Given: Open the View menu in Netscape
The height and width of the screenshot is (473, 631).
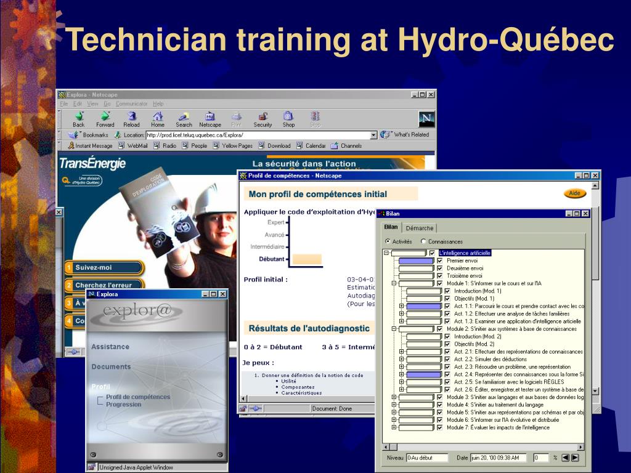Looking at the screenshot, I should pos(92,103).
